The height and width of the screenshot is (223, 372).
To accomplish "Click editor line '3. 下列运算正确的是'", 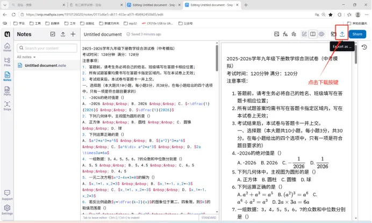I will (x=103, y=134).
